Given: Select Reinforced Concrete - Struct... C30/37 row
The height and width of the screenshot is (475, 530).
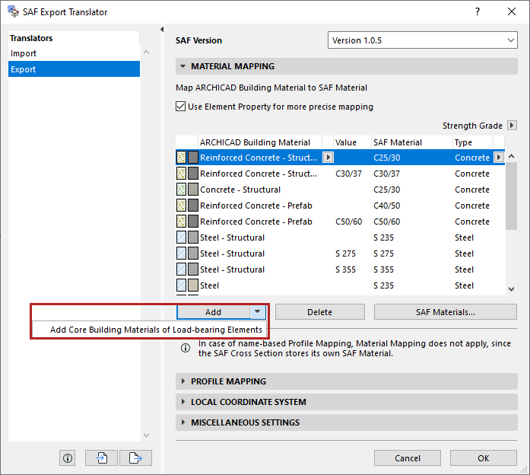Looking at the screenshot, I should [x=340, y=174].
